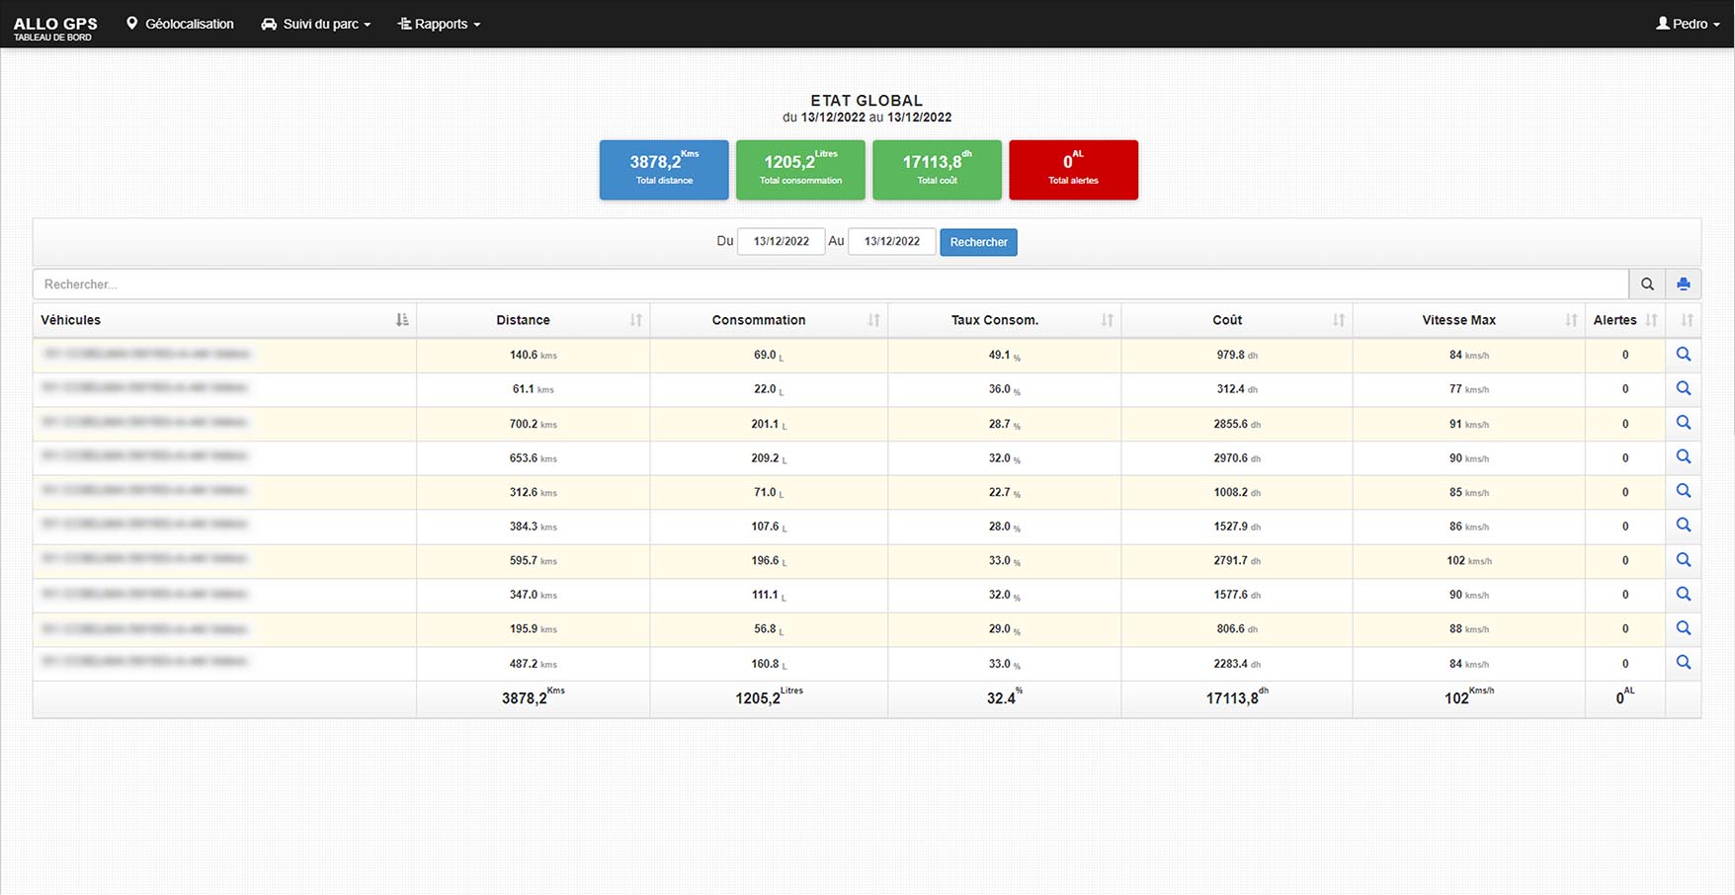Sort by Vitesse Max column arrows
Screen dimensions: 1735x895
pyautogui.click(x=1571, y=320)
